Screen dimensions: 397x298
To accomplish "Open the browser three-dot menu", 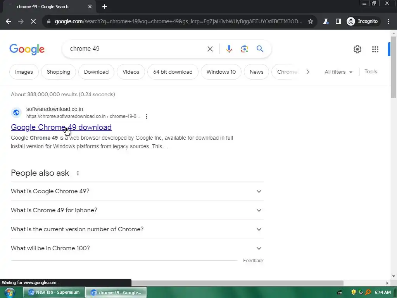I will coord(388,22).
